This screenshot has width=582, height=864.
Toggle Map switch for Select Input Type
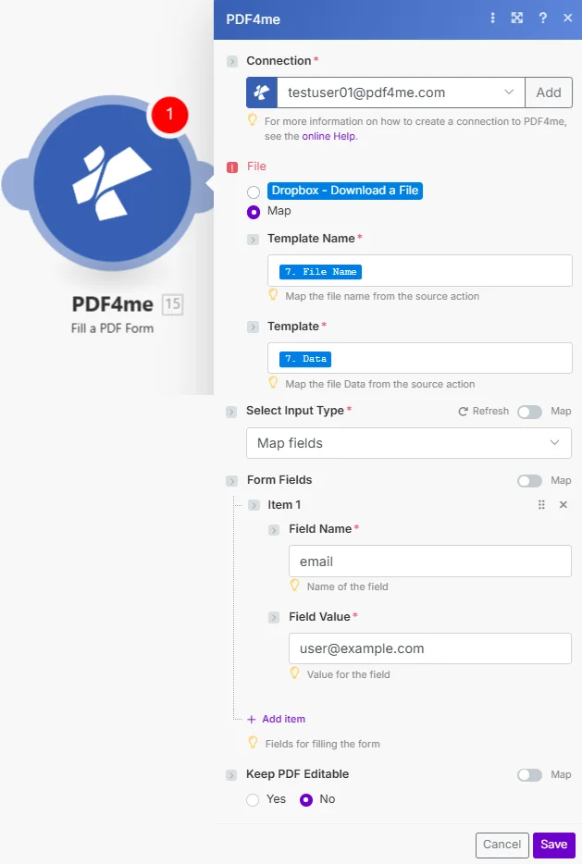pyautogui.click(x=529, y=412)
